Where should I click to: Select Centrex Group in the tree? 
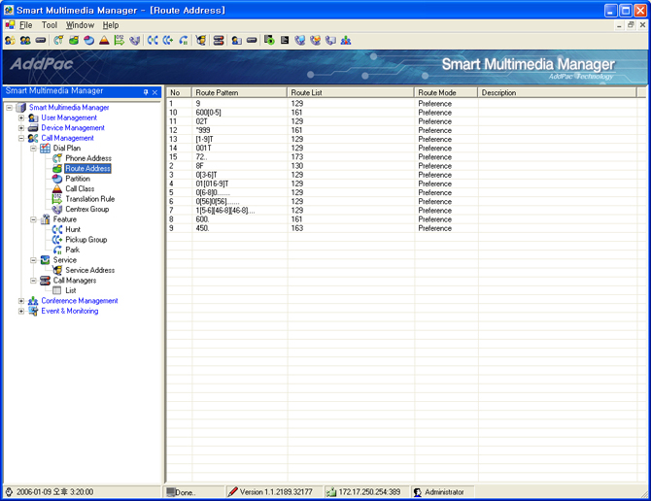(86, 210)
